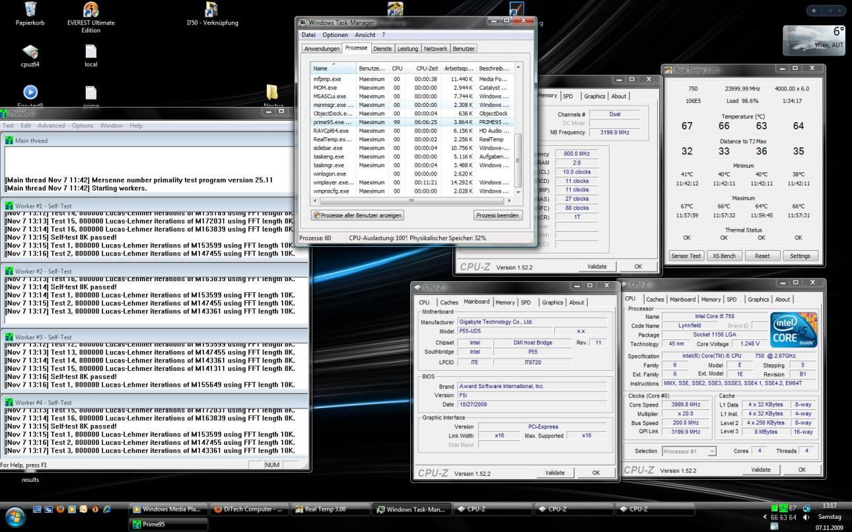This screenshot has height=532, width=852.
Task: Select taskmgr.exe process row
Action: point(411,165)
